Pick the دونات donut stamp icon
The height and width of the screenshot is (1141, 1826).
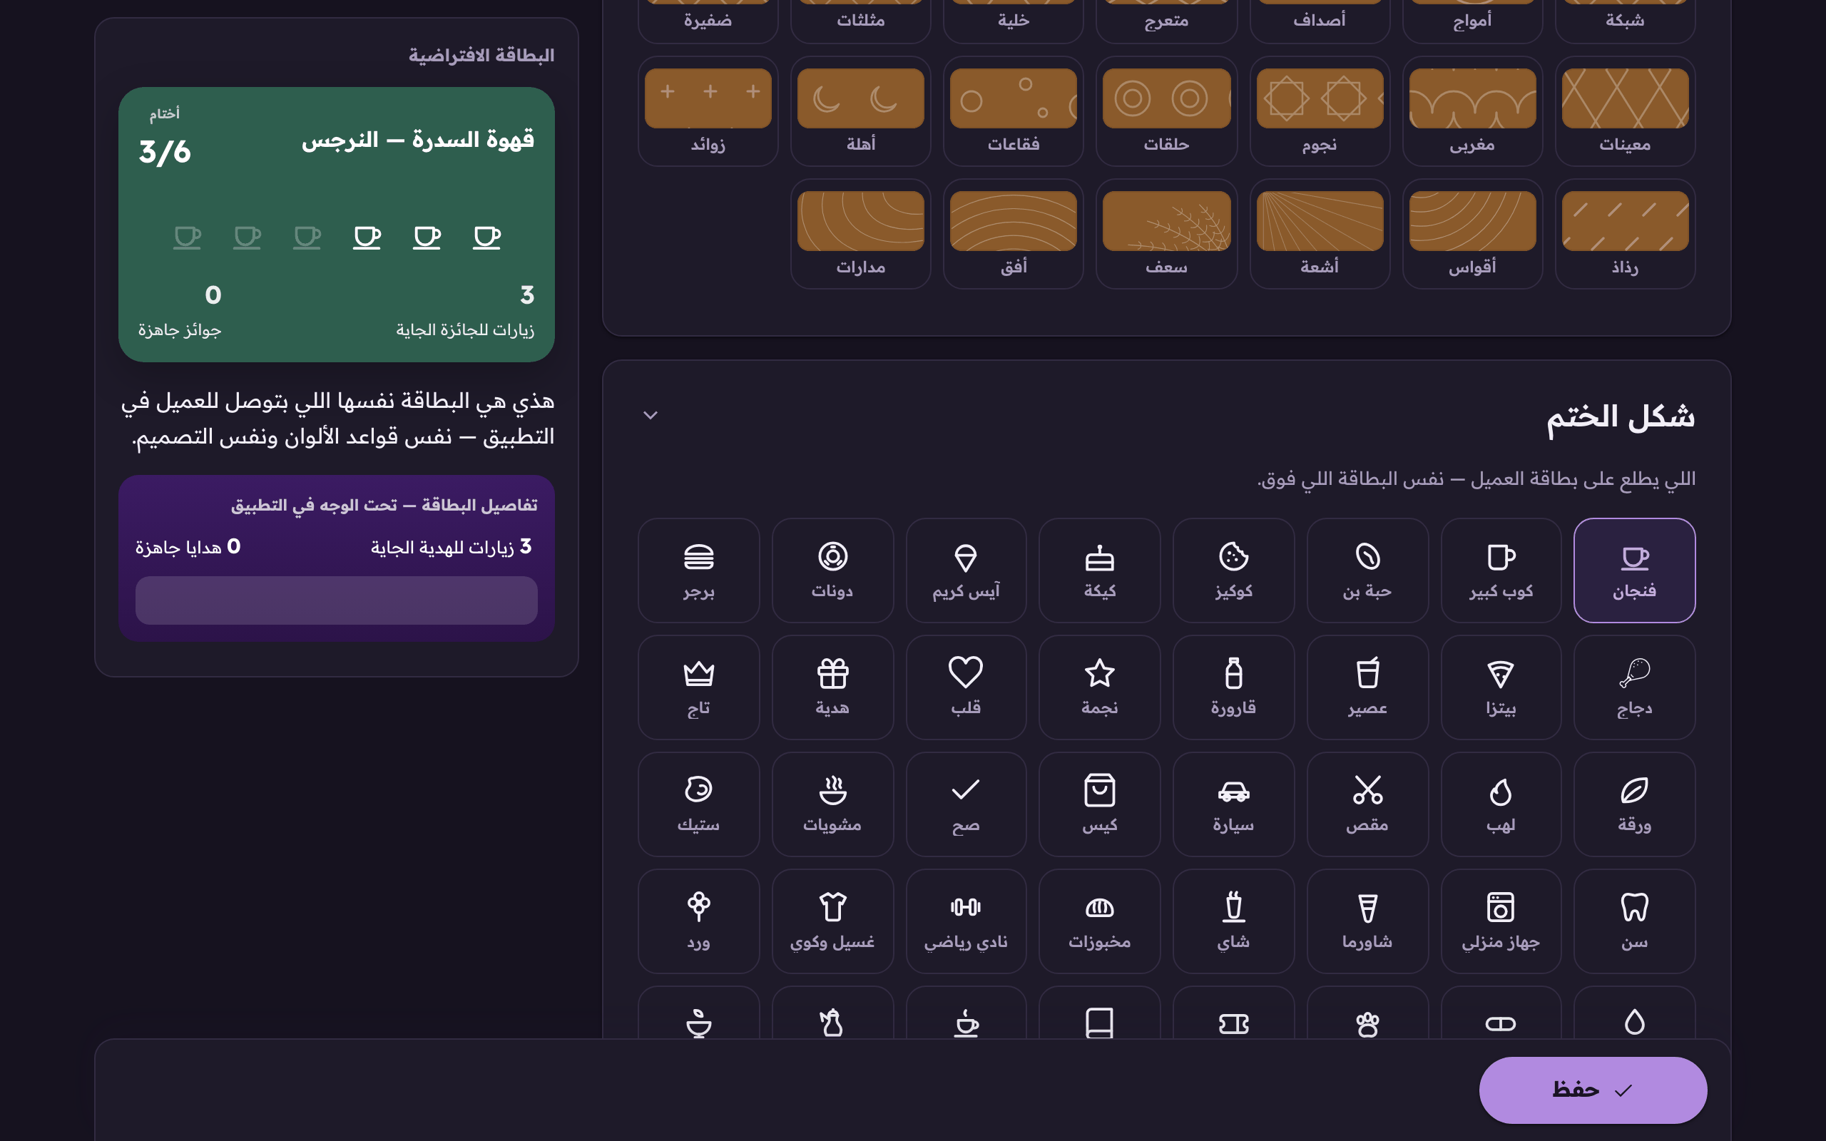tap(832, 570)
